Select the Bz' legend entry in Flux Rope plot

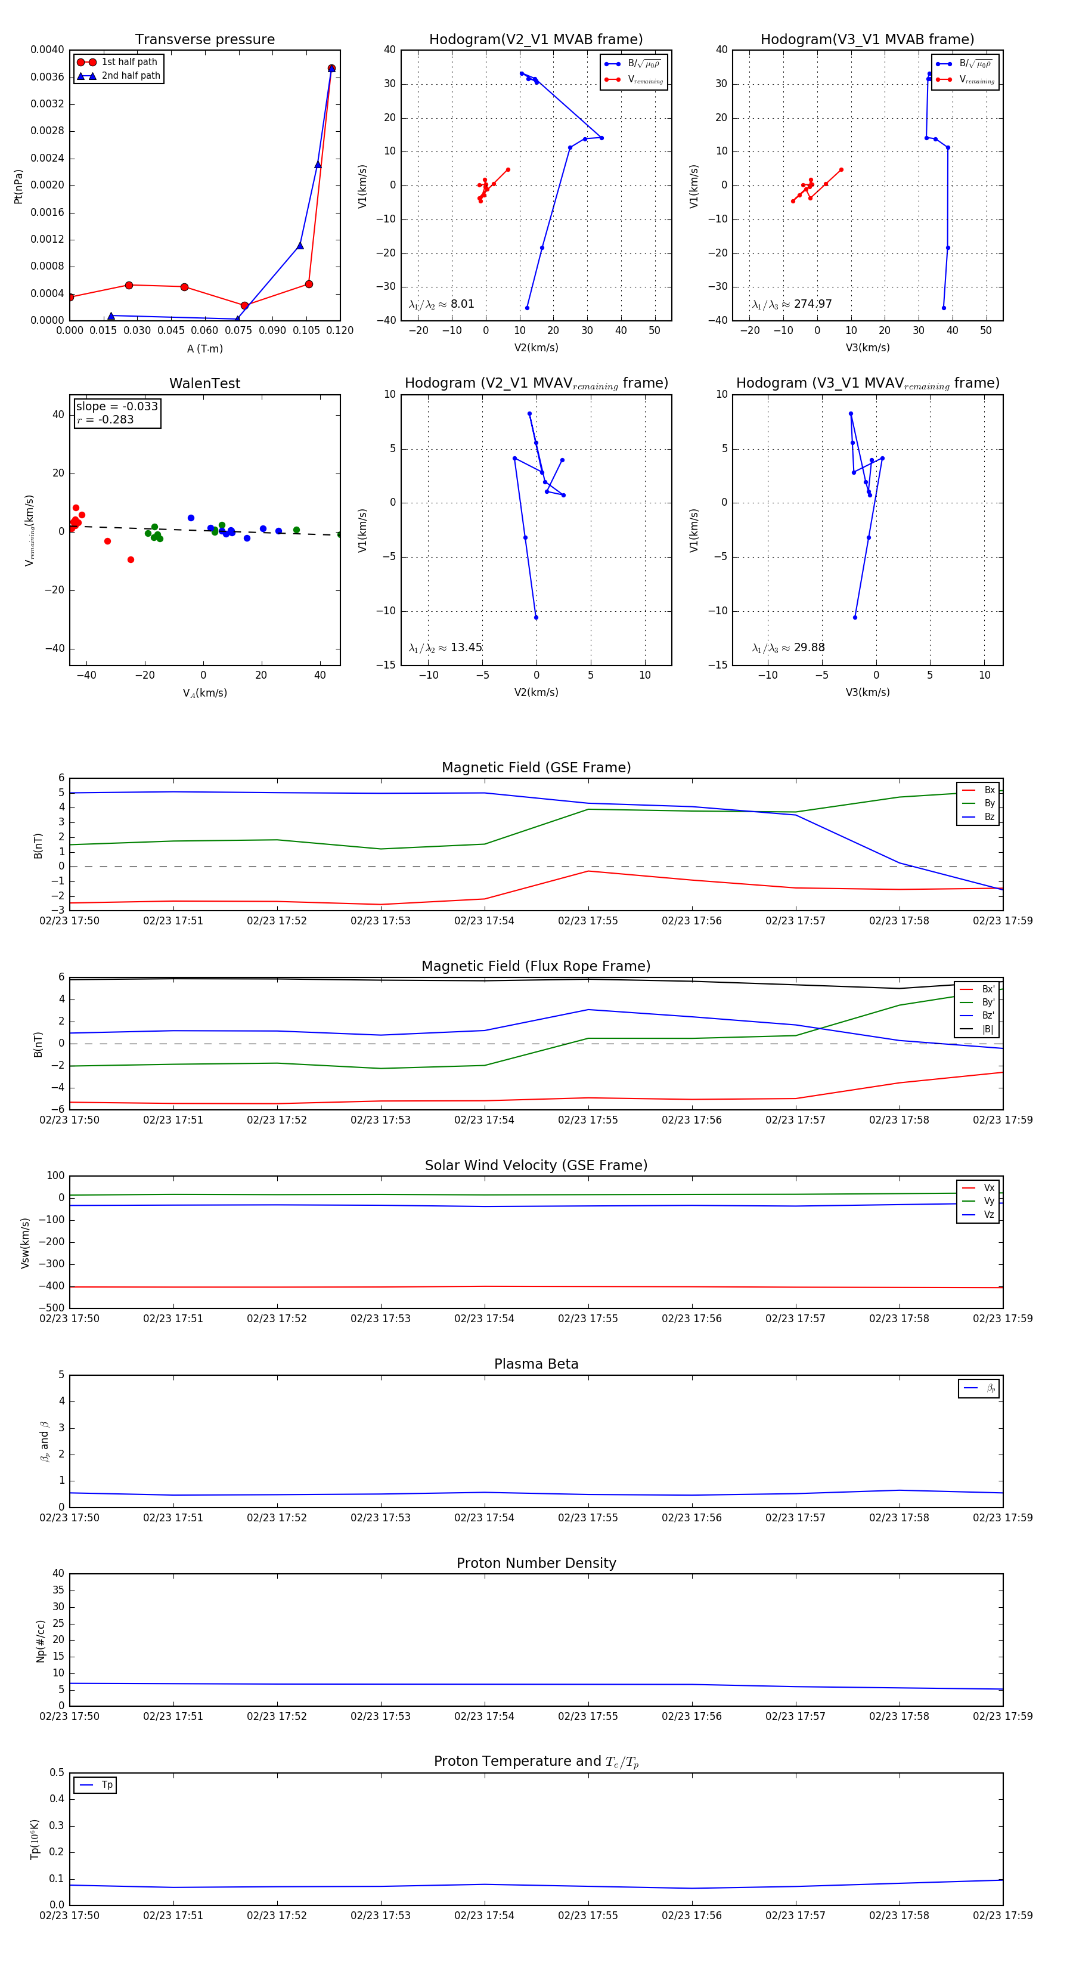point(978,1016)
